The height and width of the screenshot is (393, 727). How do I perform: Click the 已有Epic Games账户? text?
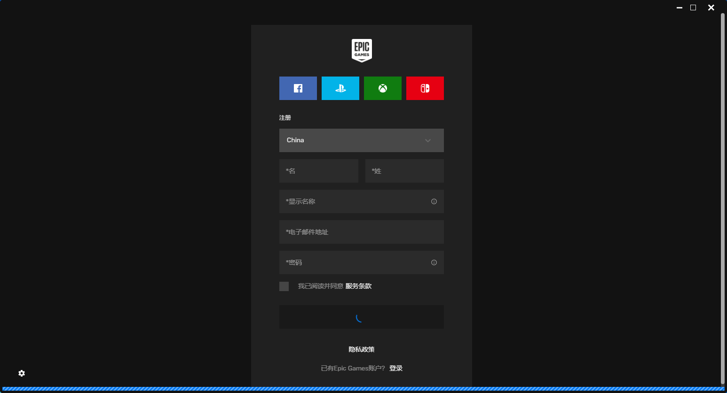[353, 368]
